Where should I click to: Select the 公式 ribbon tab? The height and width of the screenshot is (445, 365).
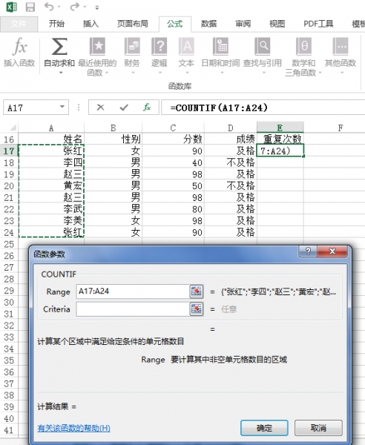point(175,24)
